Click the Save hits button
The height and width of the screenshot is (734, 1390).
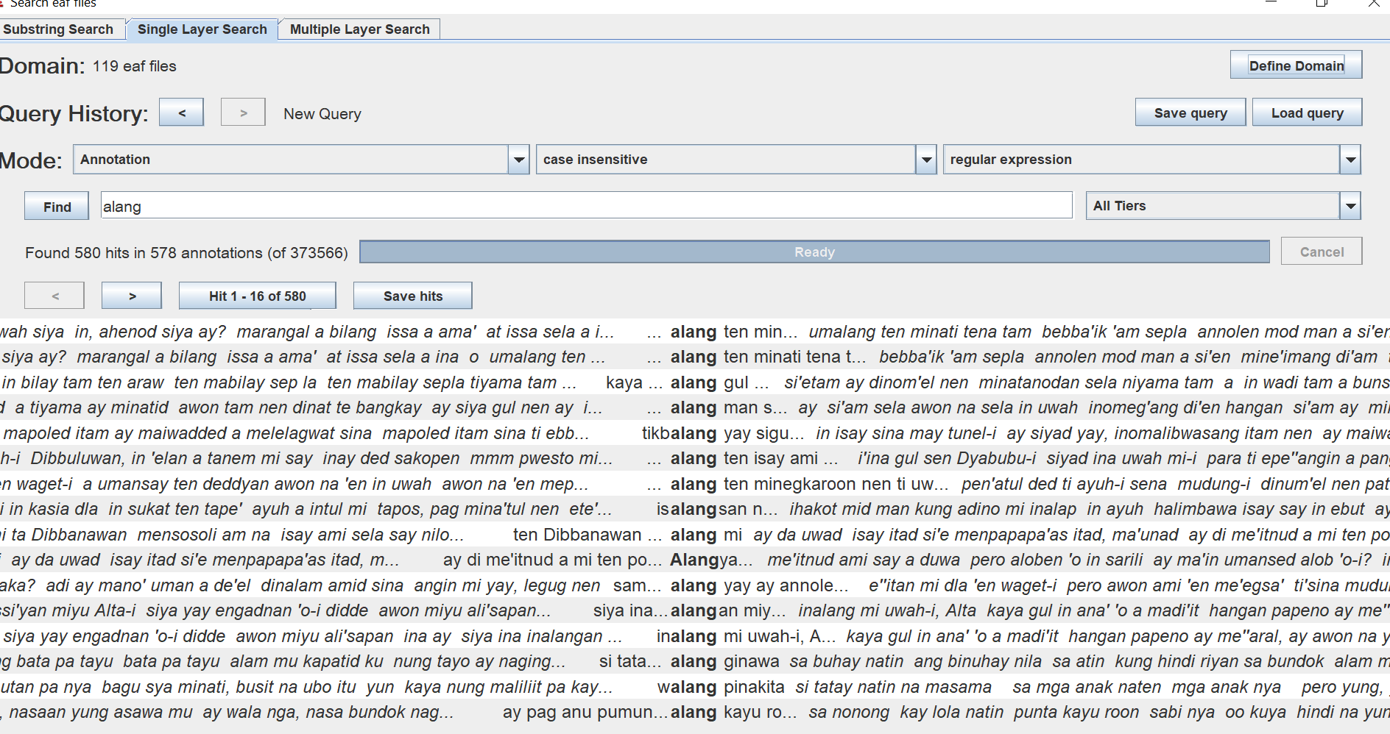[412, 296]
